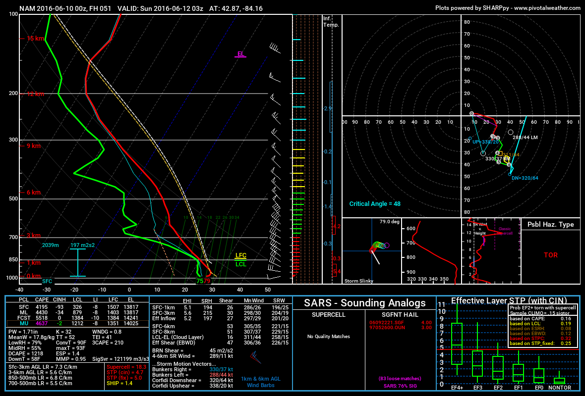Click the UP=338/20 Corfidi vector label
This screenshot has width=585, height=396.
pos(485,142)
